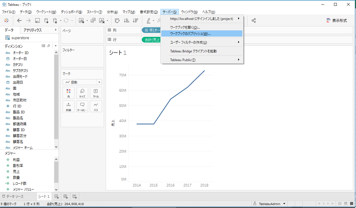Open the ワークシート menu
The width and height of the screenshot is (356, 208).
46,12
